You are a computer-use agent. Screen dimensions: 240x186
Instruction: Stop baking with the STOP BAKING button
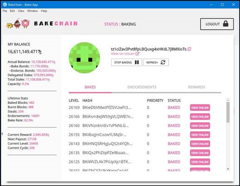coord(127,62)
